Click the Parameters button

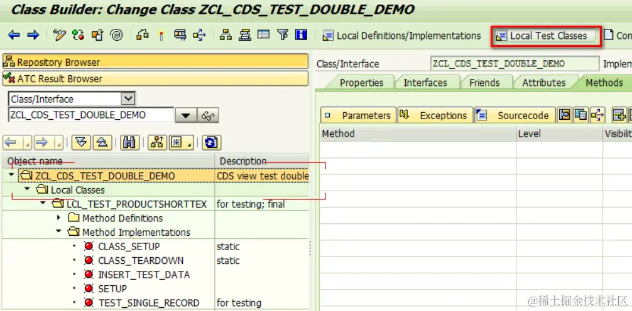[358, 115]
